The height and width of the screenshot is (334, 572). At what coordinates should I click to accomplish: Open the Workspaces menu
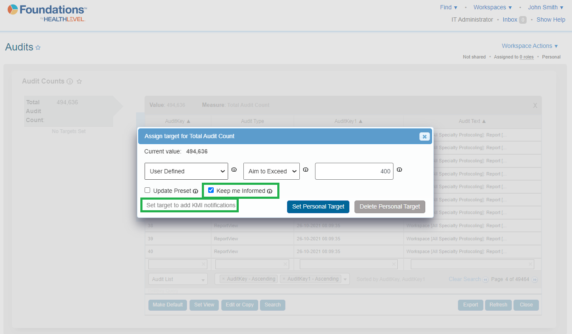pyautogui.click(x=492, y=7)
